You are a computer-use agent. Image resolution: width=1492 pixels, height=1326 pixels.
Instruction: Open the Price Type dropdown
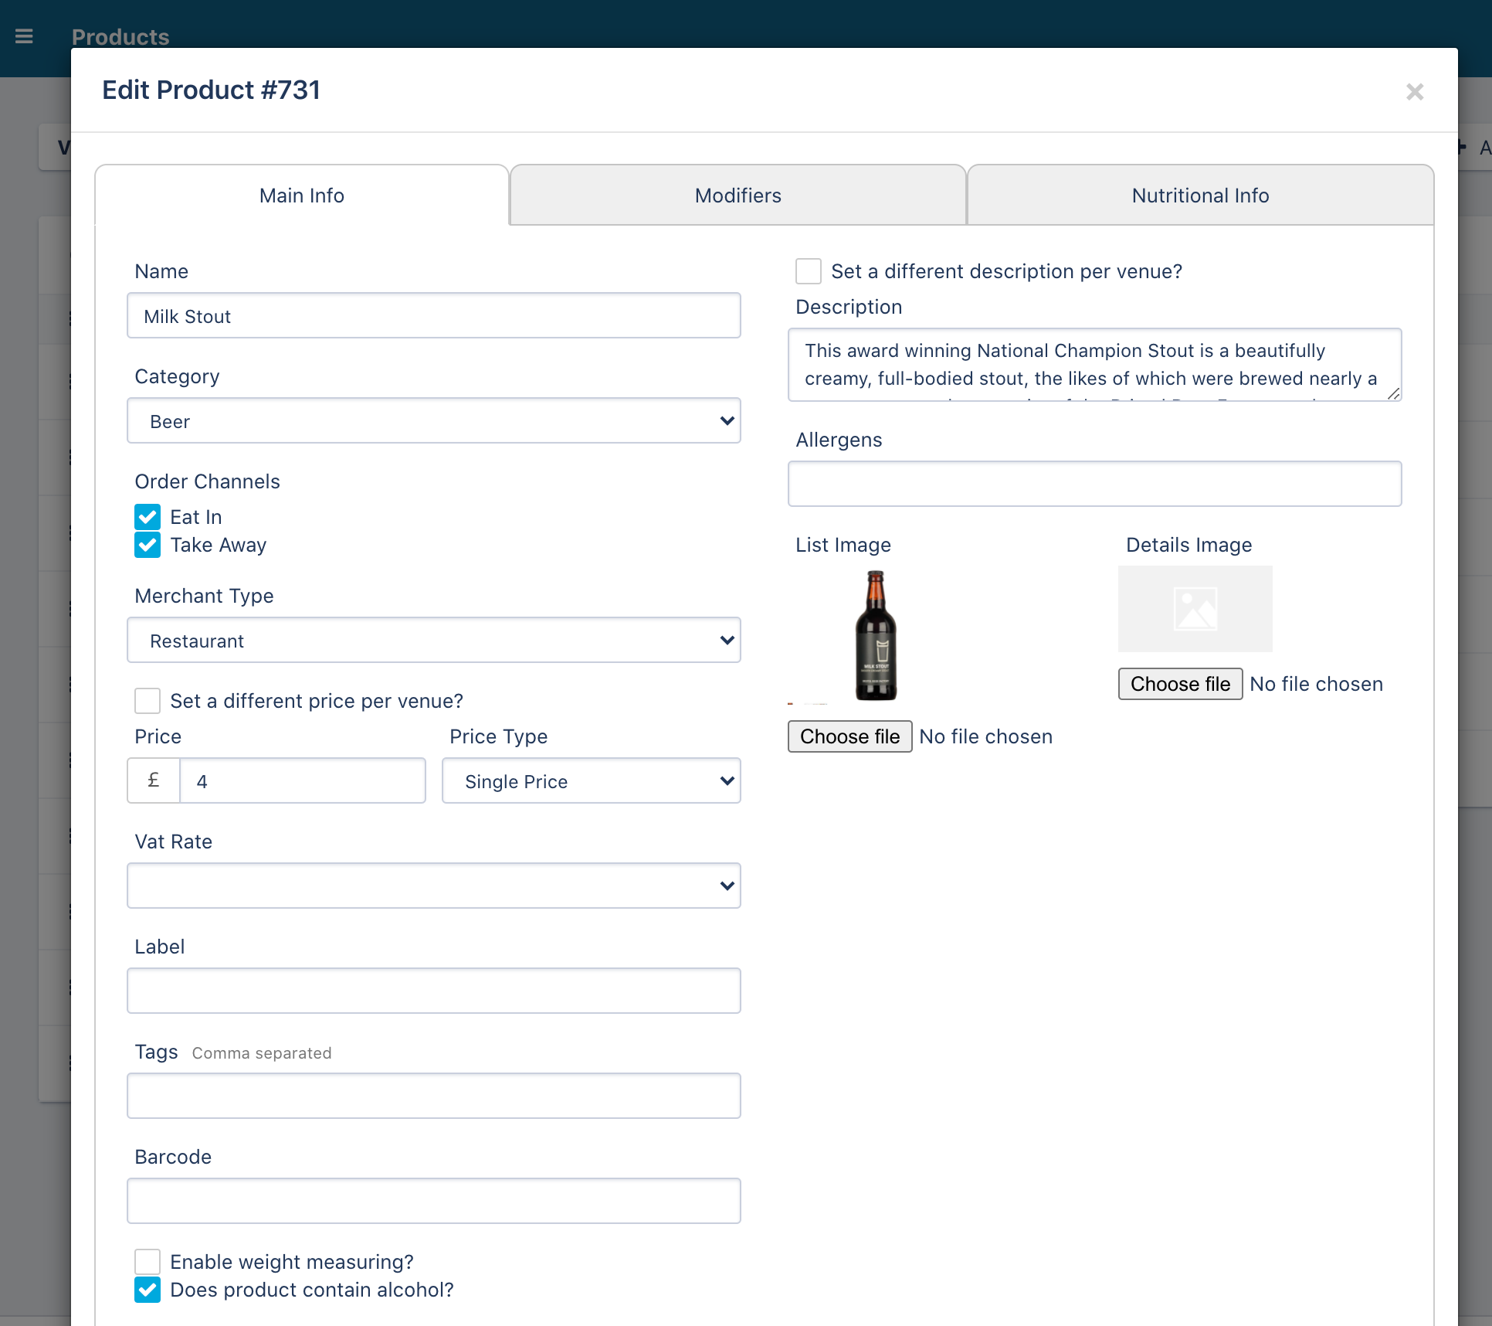[592, 781]
